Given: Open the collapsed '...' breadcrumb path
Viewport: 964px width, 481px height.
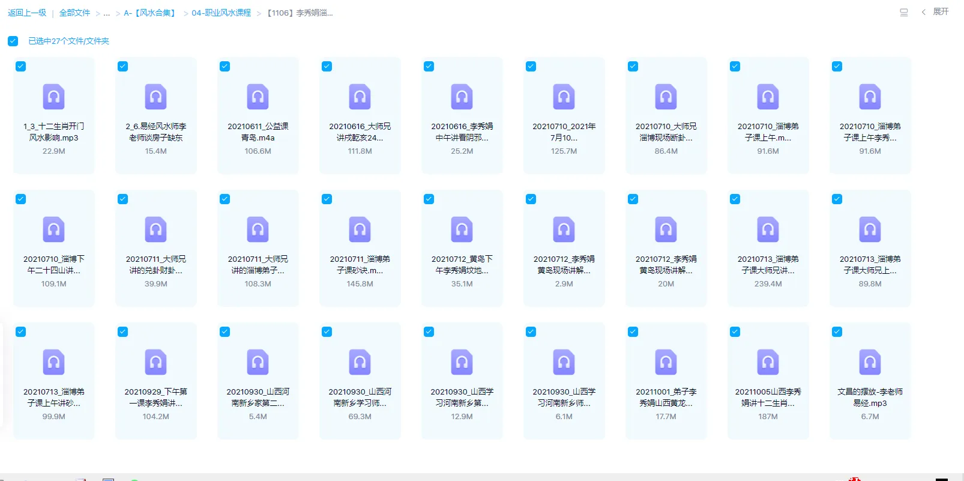Looking at the screenshot, I should coord(107,13).
